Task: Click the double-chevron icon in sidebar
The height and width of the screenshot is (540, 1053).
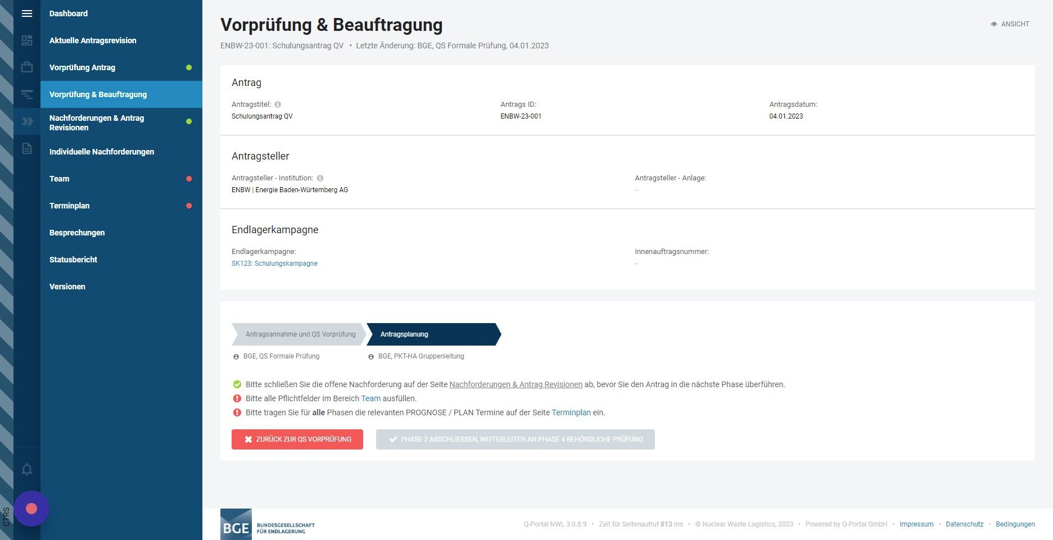Action: (x=27, y=121)
